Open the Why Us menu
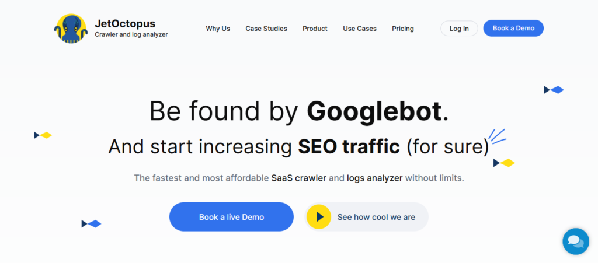This screenshot has height=263, width=598. pos(218,29)
